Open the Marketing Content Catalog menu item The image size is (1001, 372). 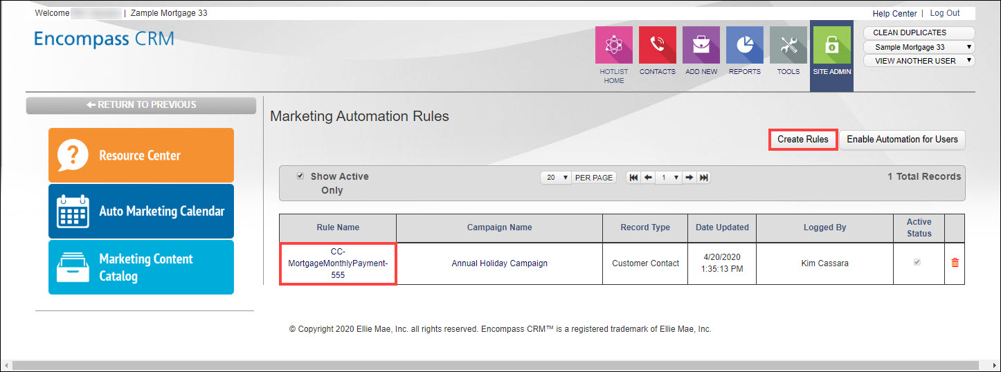[x=141, y=267]
